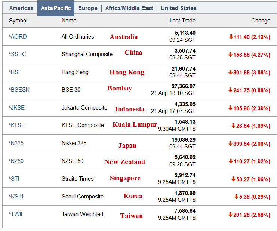
Task: Click the red down arrow for Hang Seng
Action: pos(230,72)
